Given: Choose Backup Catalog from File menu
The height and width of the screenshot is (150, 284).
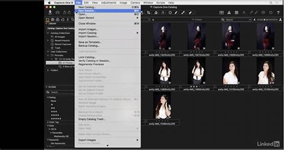Looking at the screenshot, I should click(x=108, y=46).
